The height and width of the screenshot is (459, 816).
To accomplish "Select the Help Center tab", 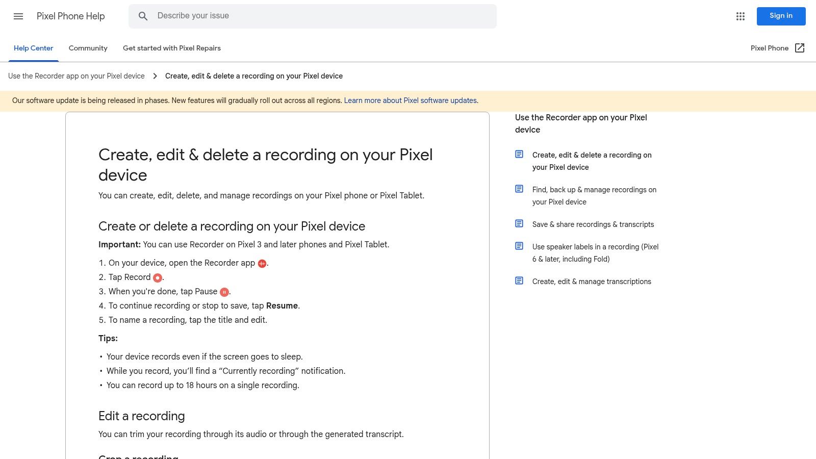I will pyautogui.click(x=33, y=48).
